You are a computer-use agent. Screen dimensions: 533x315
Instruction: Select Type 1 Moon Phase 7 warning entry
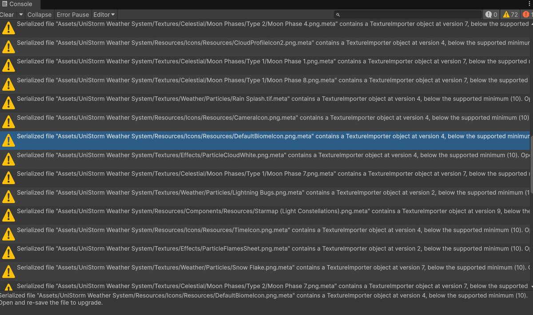[x=265, y=178]
